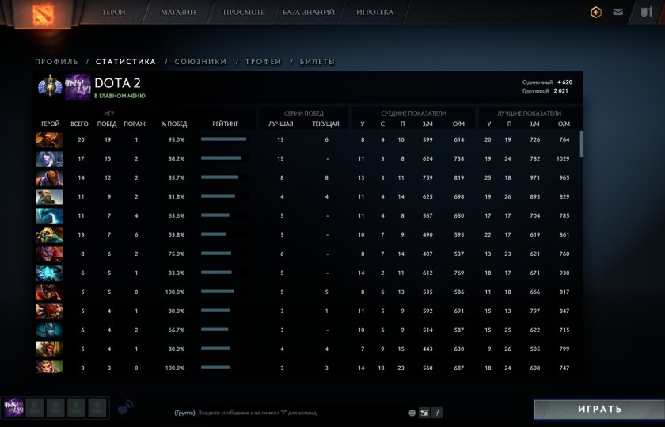The image size is (665, 427).
Task: Select hero portrait in the 3-game 100.0% row
Action: pyautogui.click(x=49, y=367)
